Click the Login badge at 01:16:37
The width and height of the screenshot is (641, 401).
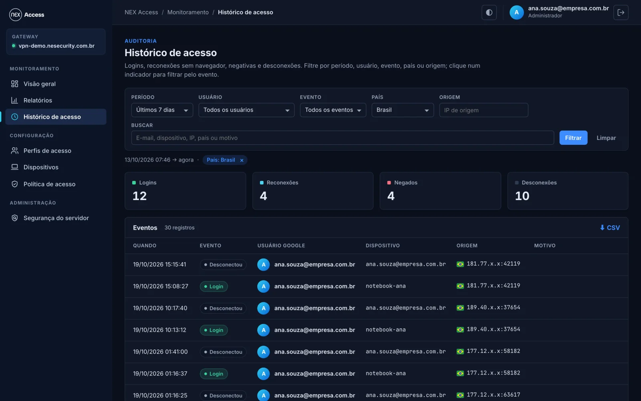point(214,374)
